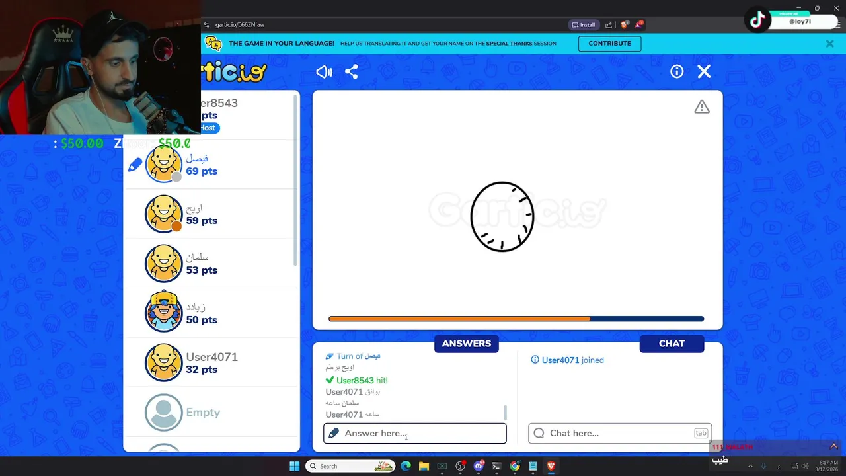The width and height of the screenshot is (846, 476).
Task: Expand the system tray hidden icons chevron
Action: tap(750, 466)
